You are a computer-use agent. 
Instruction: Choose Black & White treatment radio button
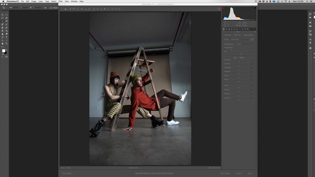pos(243,35)
